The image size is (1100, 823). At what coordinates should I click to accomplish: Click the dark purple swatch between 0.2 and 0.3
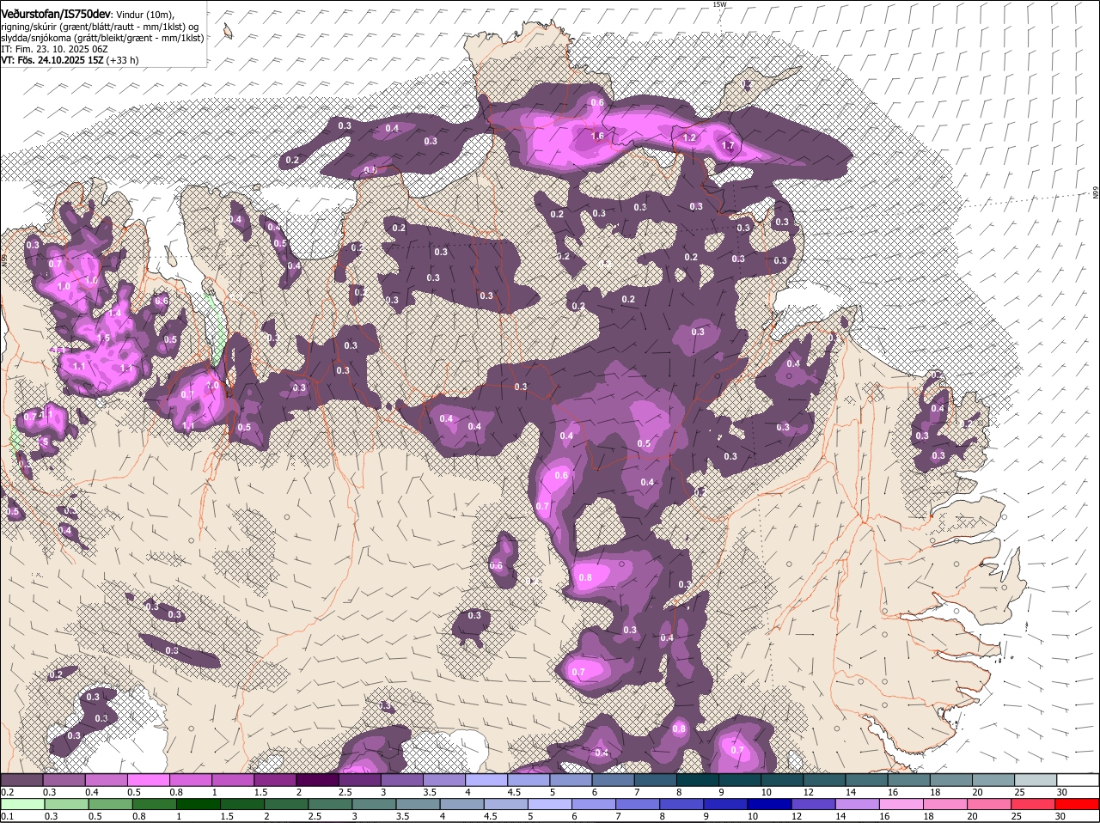pyautogui.click(x=21, y=779)
